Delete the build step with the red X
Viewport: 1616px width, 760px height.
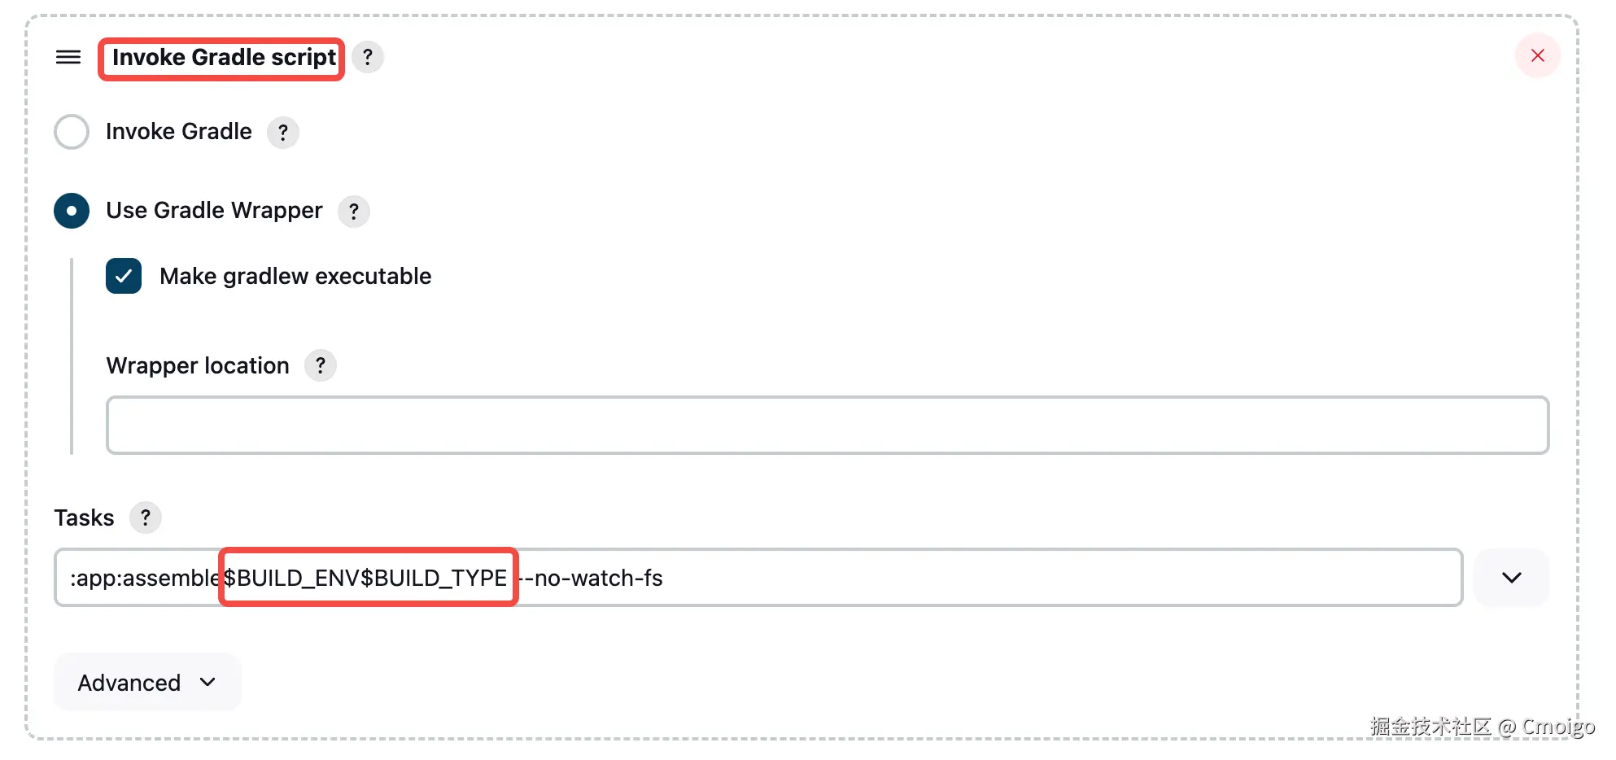[1537, 55]
